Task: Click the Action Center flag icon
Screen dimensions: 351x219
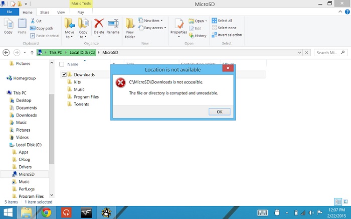Action: point(320,212)
